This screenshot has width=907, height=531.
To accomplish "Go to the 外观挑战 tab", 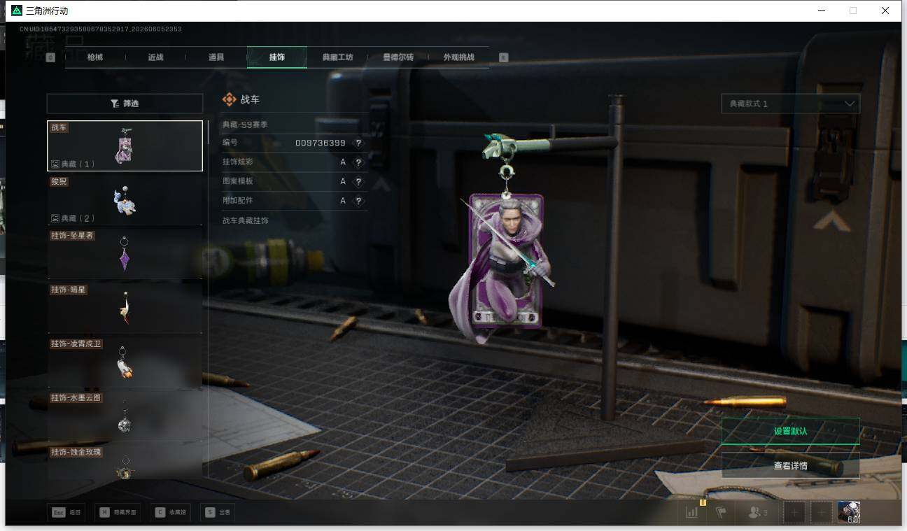I will (458, 57).
